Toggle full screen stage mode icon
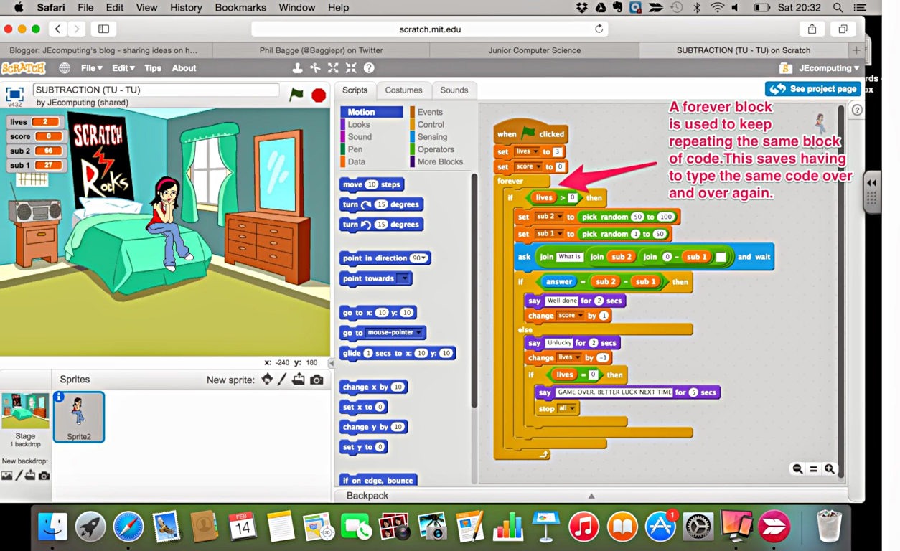Viewport: 900px width, 551px height. (x=14, y=94)
